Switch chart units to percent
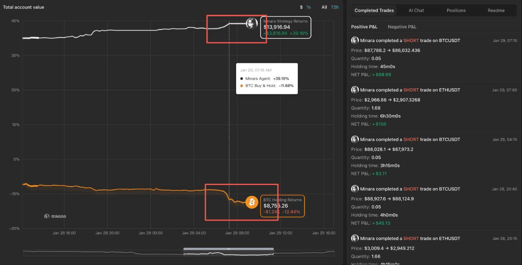The image size is (522, 265). pyautogui.click(x=309, y=7)
